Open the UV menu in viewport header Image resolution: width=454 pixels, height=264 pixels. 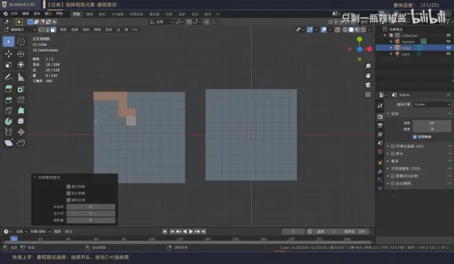(x=135, y=30)
